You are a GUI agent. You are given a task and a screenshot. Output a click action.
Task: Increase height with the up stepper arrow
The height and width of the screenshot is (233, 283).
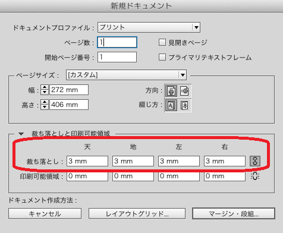(45, 102)
